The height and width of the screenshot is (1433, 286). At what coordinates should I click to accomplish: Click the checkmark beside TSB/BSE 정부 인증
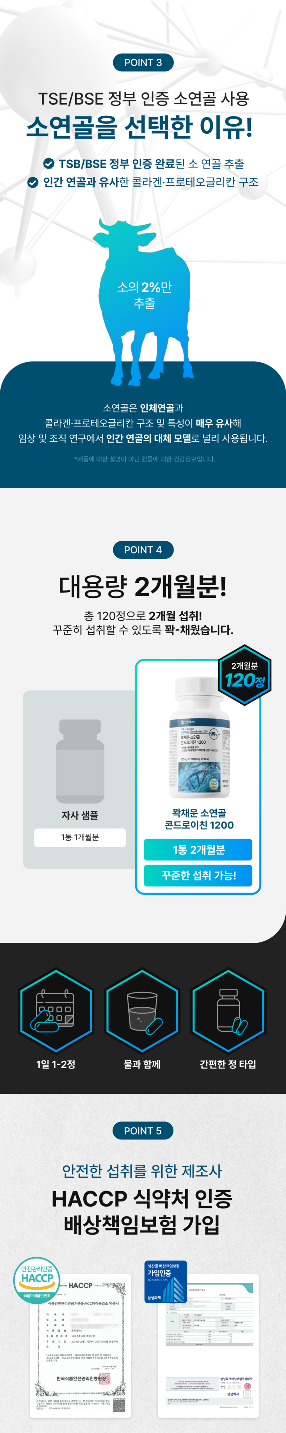pyautogui.click(x=48, y=164)
